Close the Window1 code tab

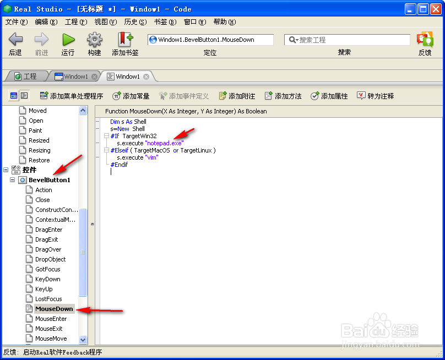pos(146,77)
